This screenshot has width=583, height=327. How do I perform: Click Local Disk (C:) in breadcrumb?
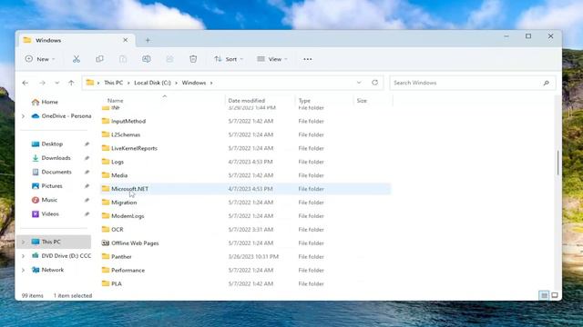click(x=152, y=83)
